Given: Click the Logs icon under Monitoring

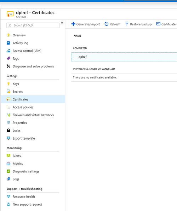Looking at the screenshot, I should pyautogui.click(x=8, y=179).
